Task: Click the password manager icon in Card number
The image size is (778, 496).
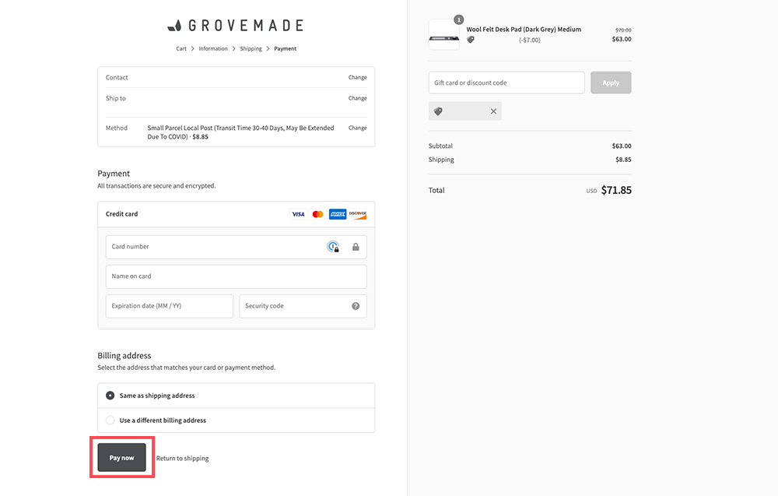Action: [x=333, y=246]
